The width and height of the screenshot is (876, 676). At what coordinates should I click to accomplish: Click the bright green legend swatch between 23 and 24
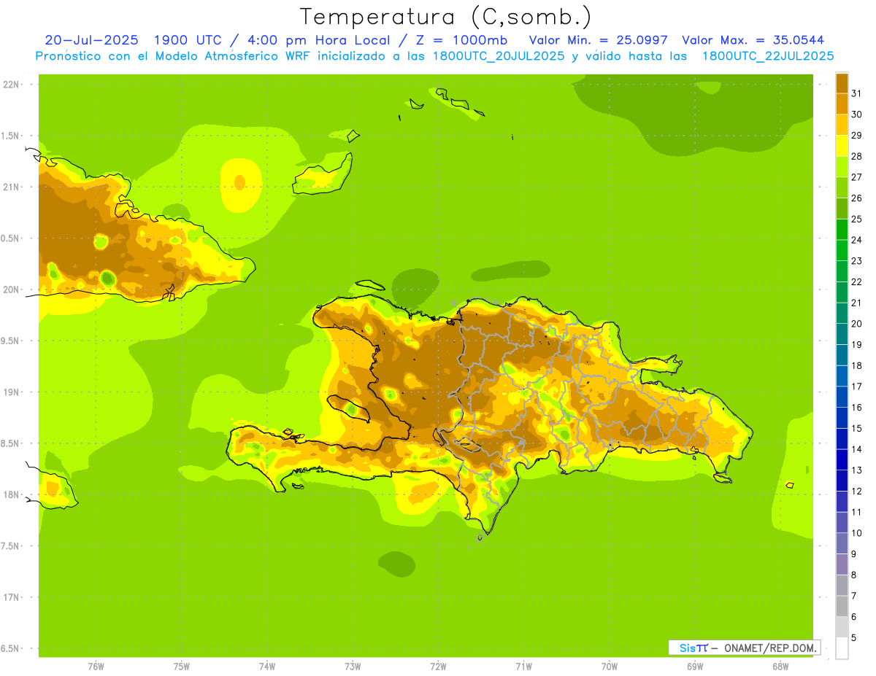click(x=842, y=250)
